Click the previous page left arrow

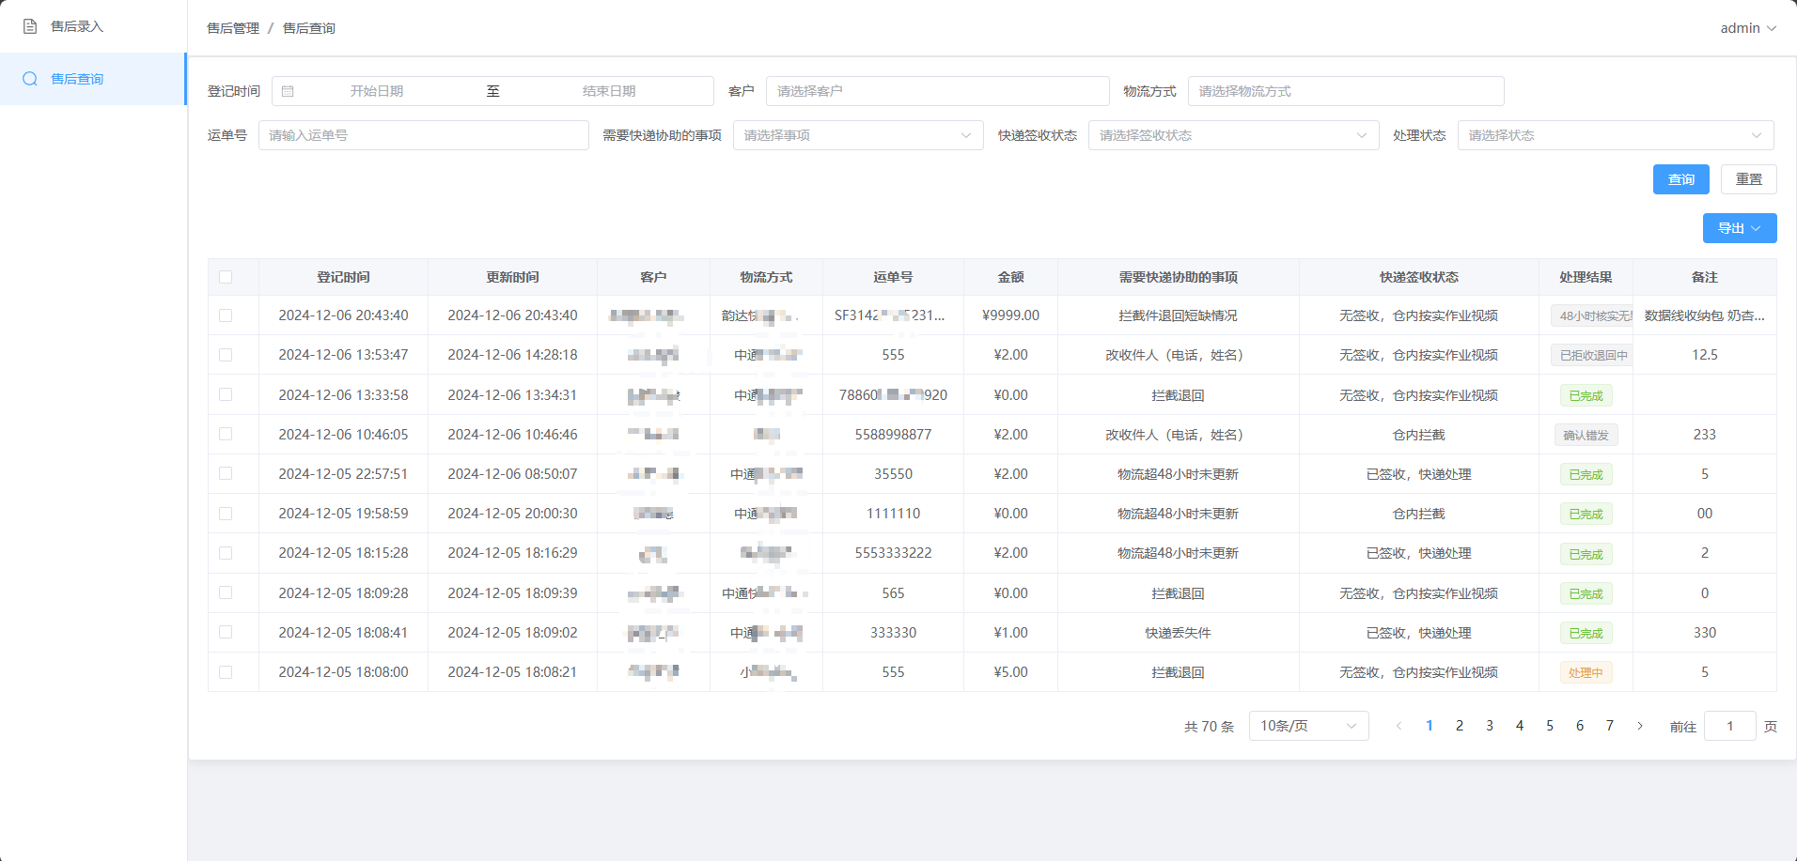click(x=1399, y=726)
